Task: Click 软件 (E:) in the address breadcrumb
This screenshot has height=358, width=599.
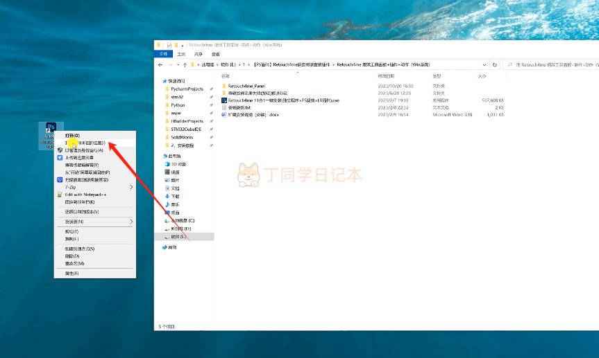Action: [228, 65]
